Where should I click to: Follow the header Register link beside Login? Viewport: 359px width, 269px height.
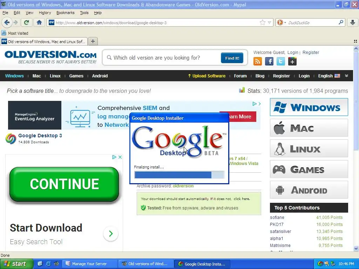(x=311, y=53)
